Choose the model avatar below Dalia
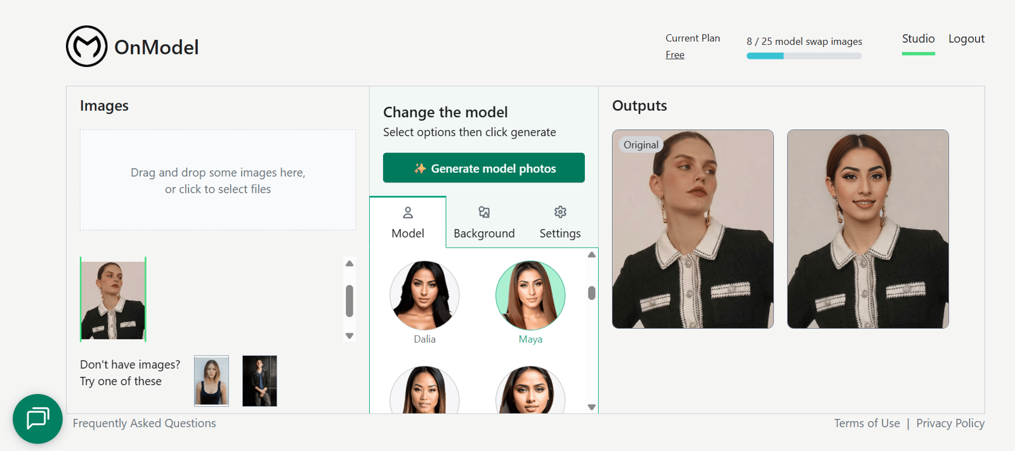The image size is (1015, 451). pos(424,390)
